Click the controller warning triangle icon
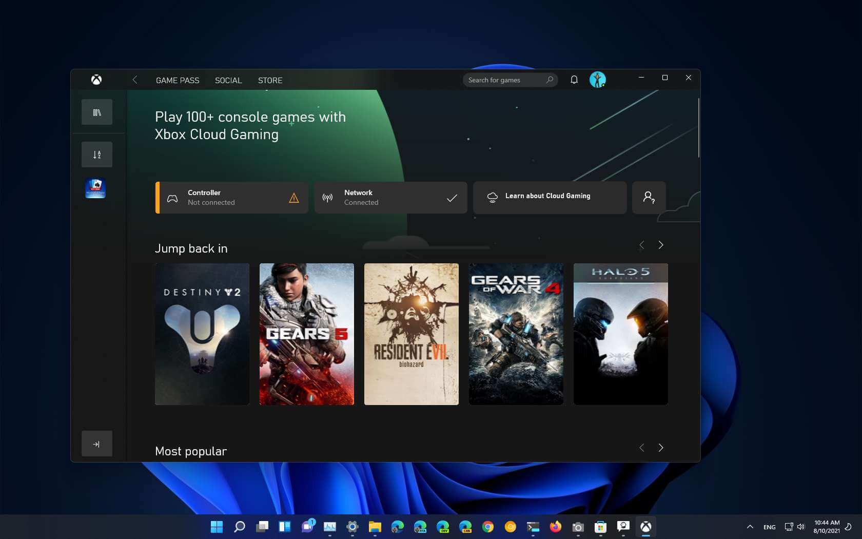 point(294,198)
